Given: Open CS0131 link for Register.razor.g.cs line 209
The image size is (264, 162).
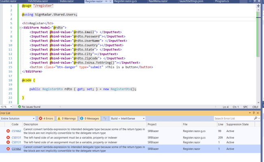Looking at the screenshot, I should [x=16, y=138].
